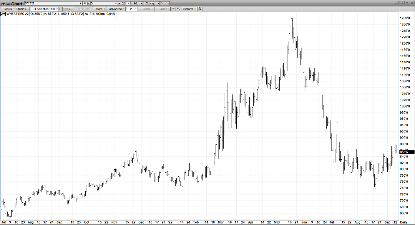Click the '22 year label on date axis

tap(170, 222)
